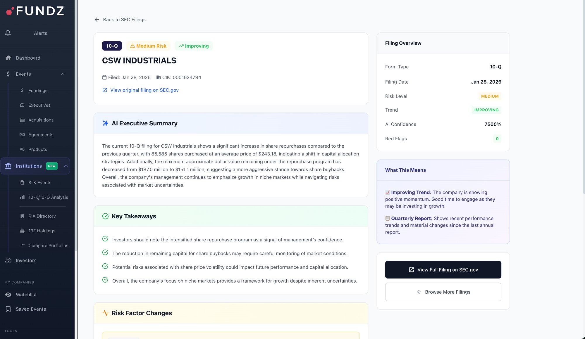Click the Agreements handshake icon
Viewport: 585px width, 339px height.
(22, 134)
